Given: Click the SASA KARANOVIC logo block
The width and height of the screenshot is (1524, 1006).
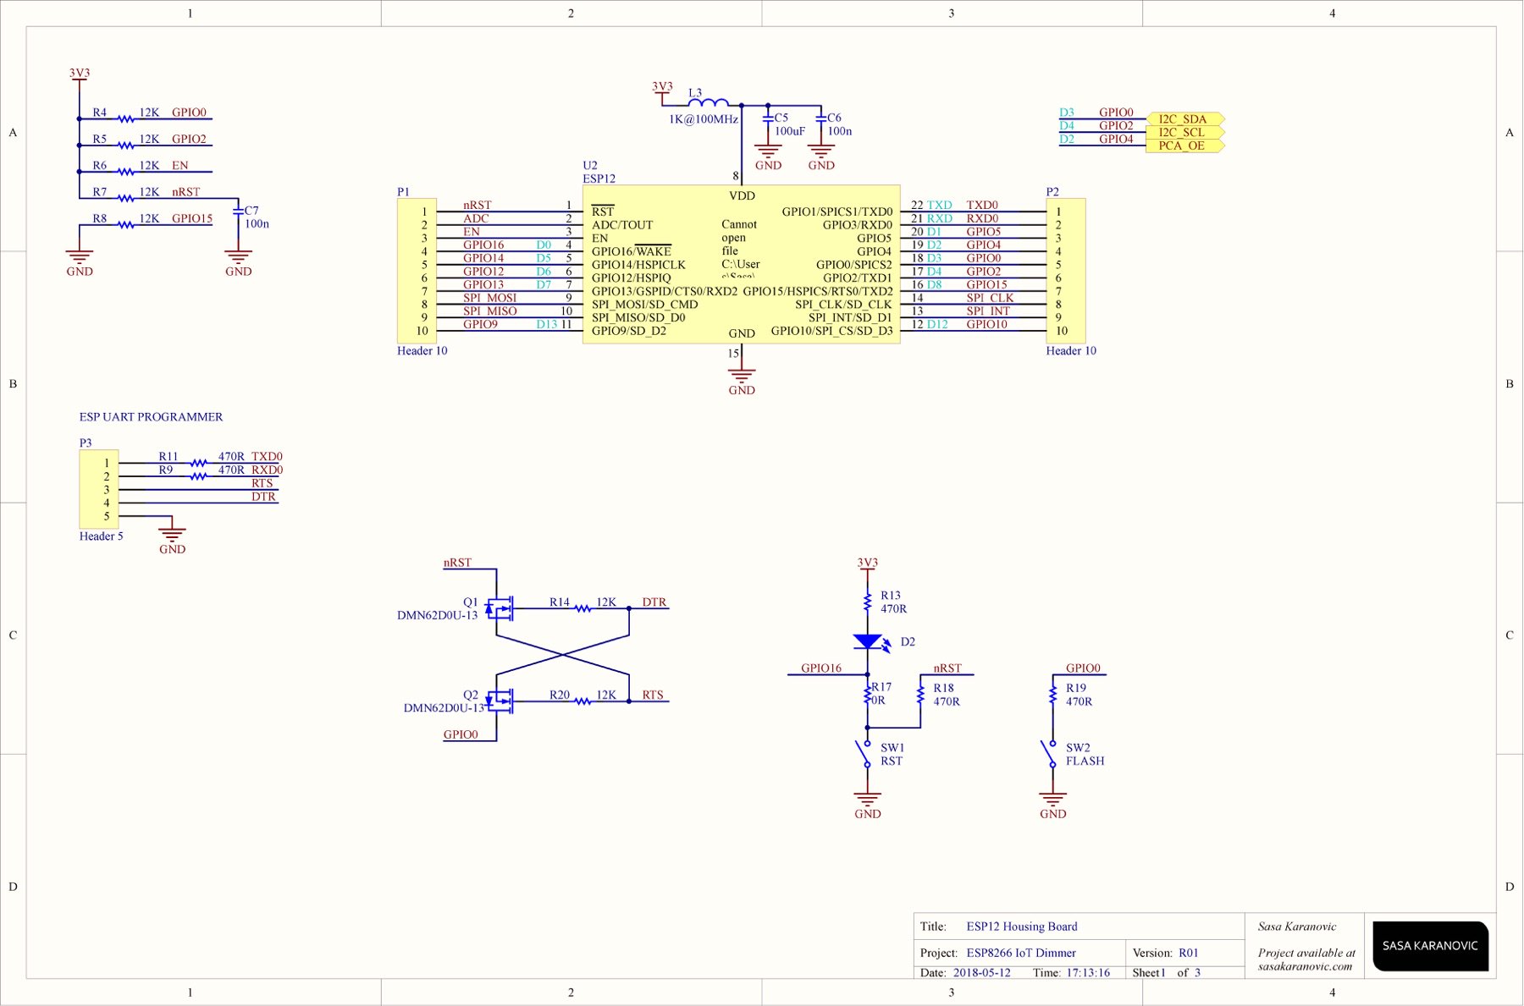Looking at the screenshot, I should click(1430, 947).
